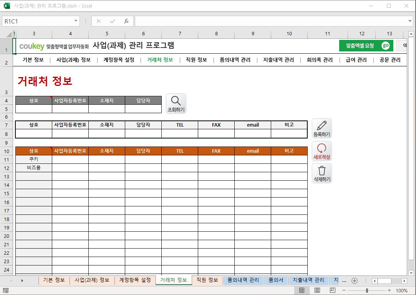Open the Name Box dropdown arrow
The image size is (416, 295).
coord(76,21)
